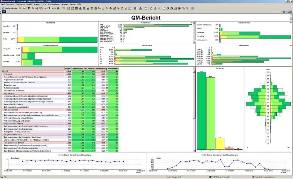Open the Datei menu
The height and width of the screenshot is (179, 293).
3,4
